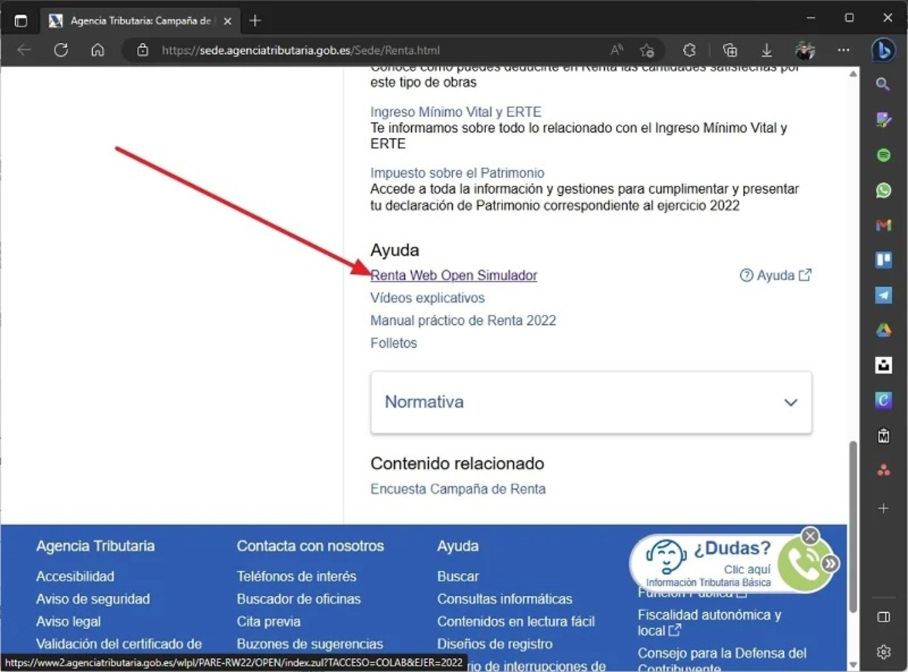Open a new browser tab
The height and width of the screenshot is (672, 908).
[255, 21]
